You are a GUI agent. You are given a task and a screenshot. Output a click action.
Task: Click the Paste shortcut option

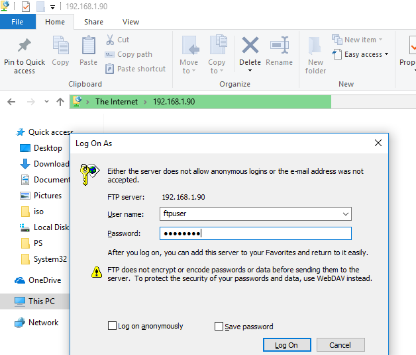[135, 69]
